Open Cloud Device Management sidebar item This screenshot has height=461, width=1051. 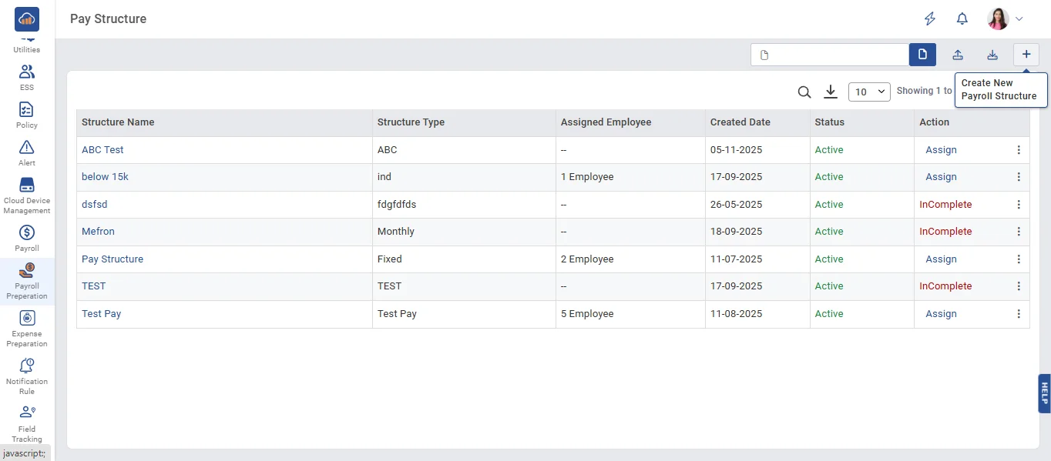(x=27, y=195)
